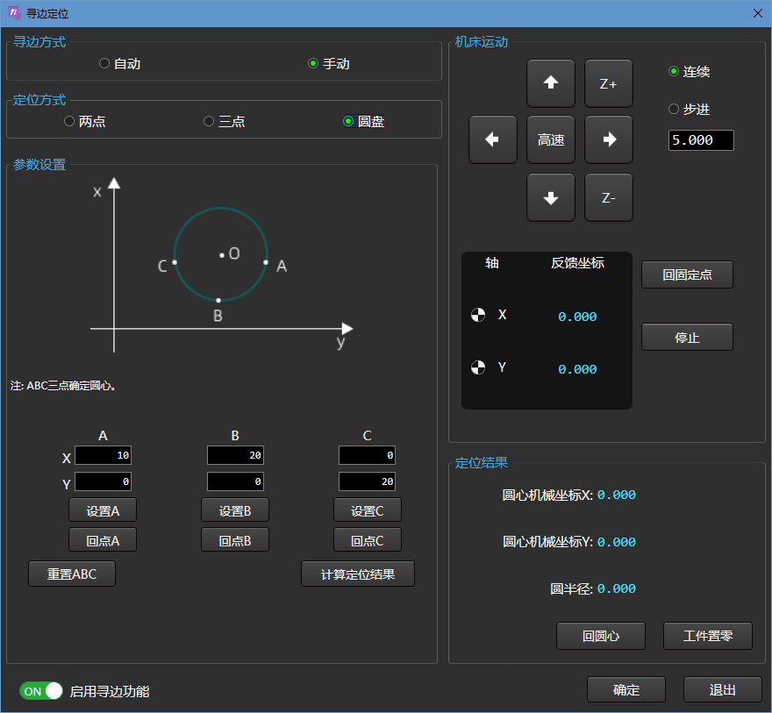772x713 pixels.
Task: Click the Y axis feedback coordinate value
Action: pyautogui.click(x=577, y=369)
